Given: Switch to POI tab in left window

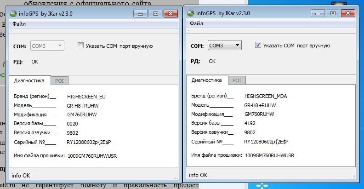Looking at the screenshot, I should coord(59,80).
